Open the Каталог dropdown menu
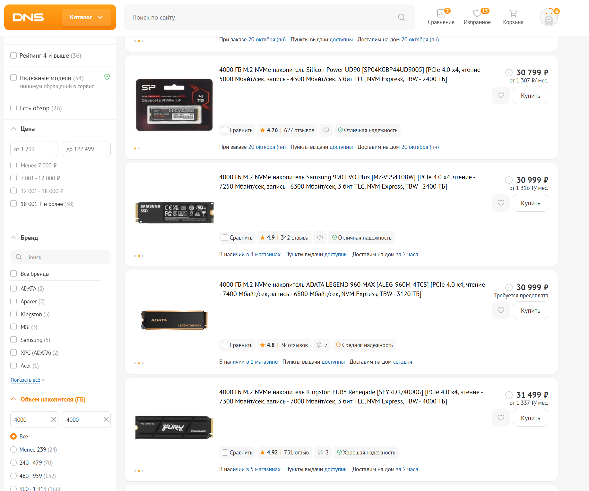Screen dimensions: 589x491 click(86, 17)
